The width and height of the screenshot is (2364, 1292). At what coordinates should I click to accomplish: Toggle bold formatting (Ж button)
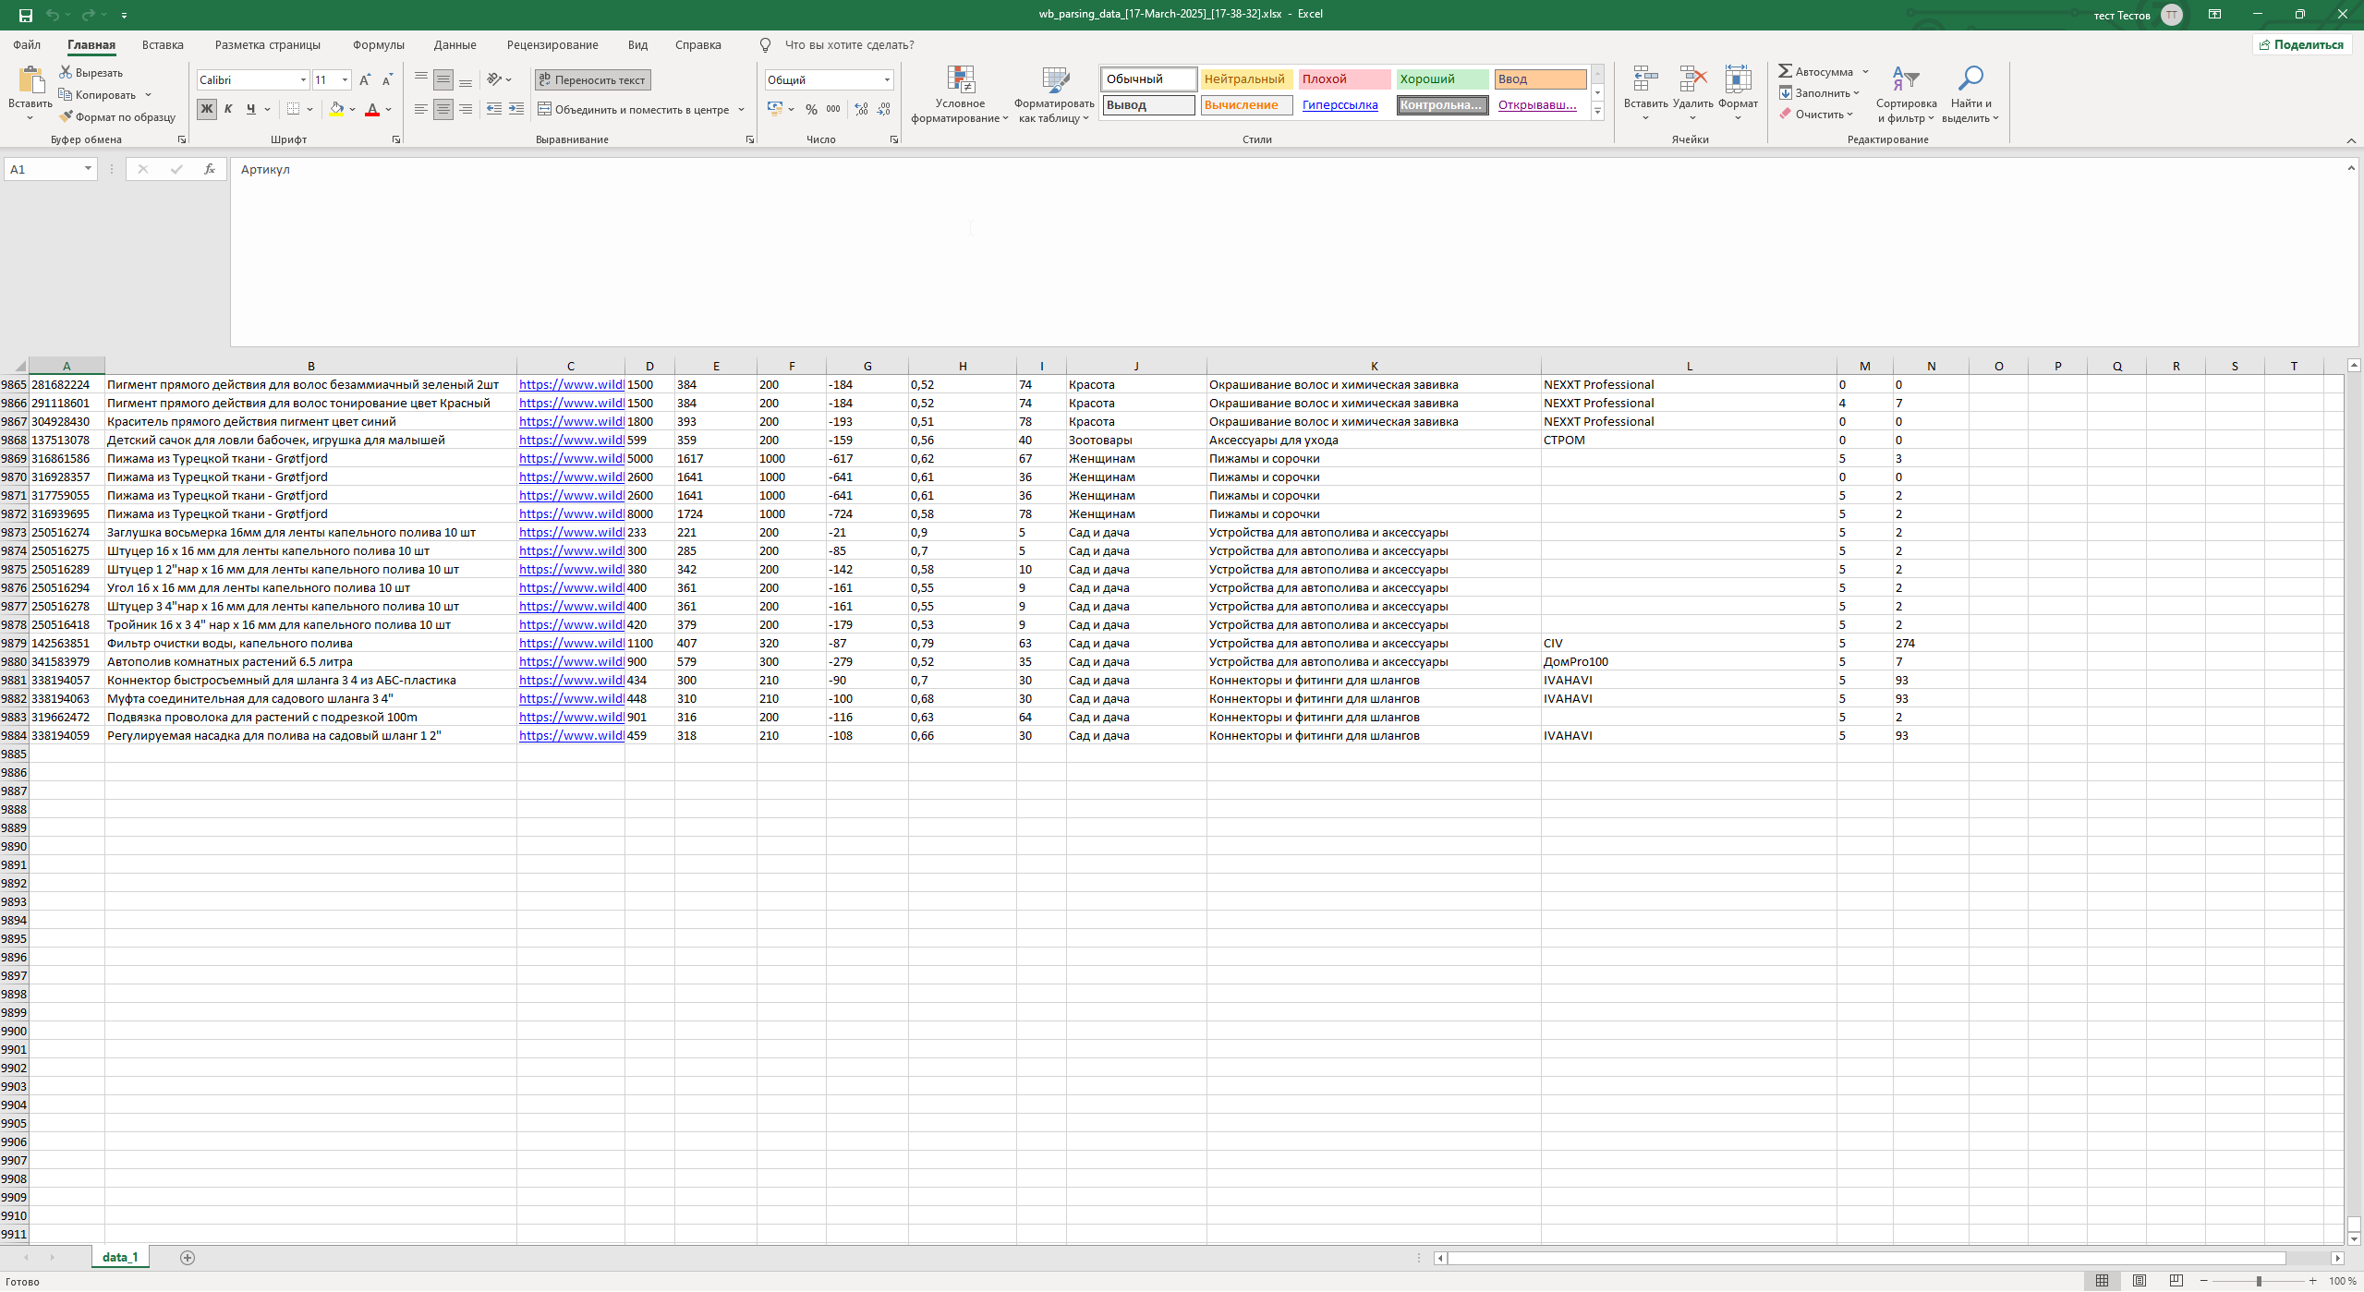point(207,110)
